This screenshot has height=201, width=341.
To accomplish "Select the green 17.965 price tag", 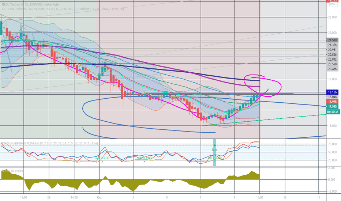I will pyautogui.click(x=332, y=106).
